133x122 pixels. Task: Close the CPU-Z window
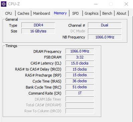[x=126, y=4]
